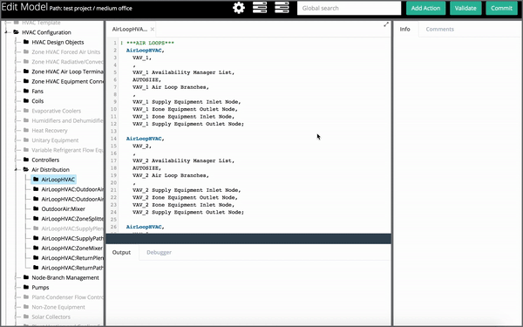
Task: Click code line "VAV_2 Supply Equipment Outlet Node;"
Action: pyautogui.click(x=188, y=212)
